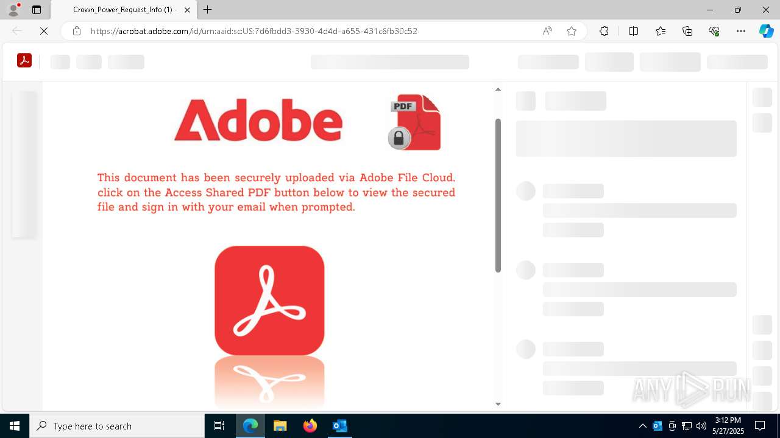Click the Type here to search box

pyautogui.click(x=117, y=426)
